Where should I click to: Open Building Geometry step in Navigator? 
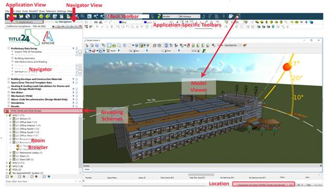pos(25,58)
